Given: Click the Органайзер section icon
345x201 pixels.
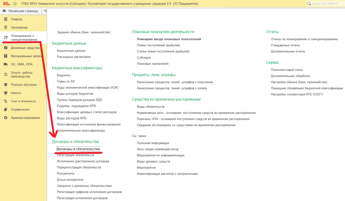Looking at the screenshot, I should (x=6, y=28).
